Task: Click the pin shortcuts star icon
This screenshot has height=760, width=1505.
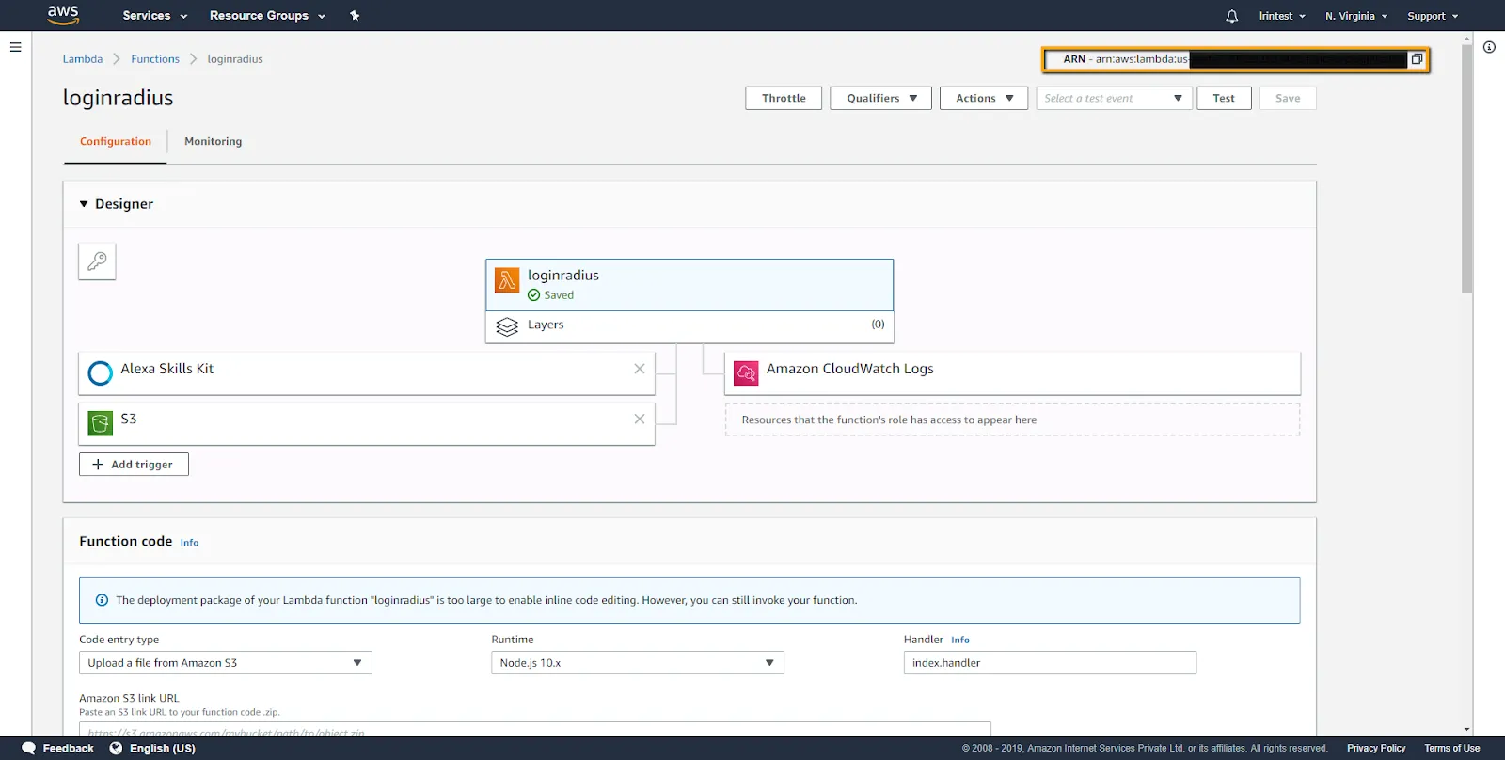Action: point(355,16)
